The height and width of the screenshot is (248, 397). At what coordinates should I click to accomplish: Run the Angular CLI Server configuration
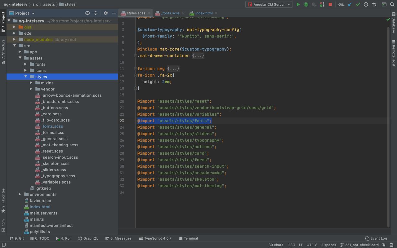298,4
